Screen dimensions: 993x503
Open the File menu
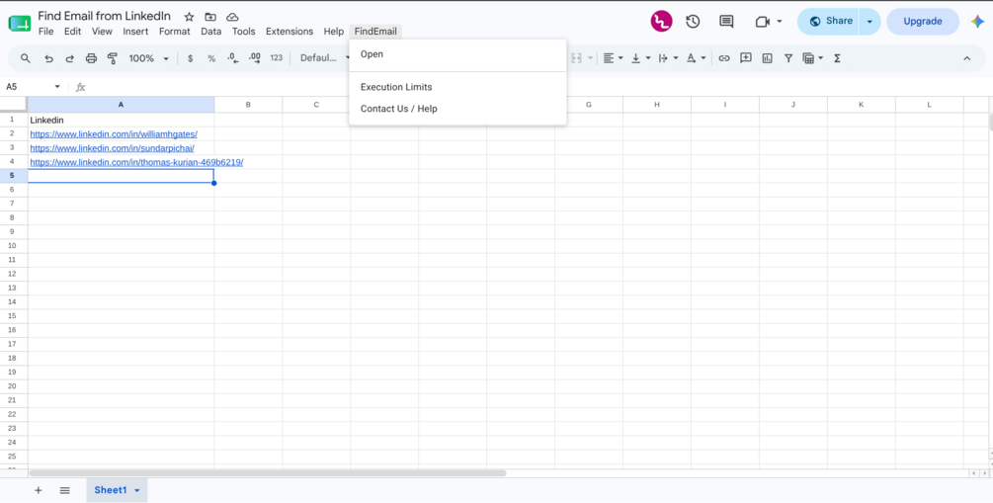pos(45,31)
